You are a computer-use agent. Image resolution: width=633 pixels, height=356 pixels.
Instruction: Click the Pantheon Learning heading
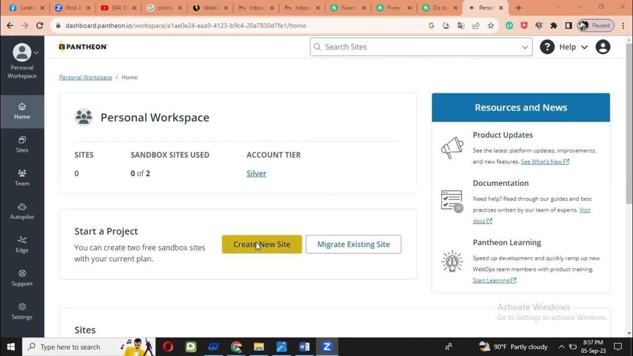507,242
